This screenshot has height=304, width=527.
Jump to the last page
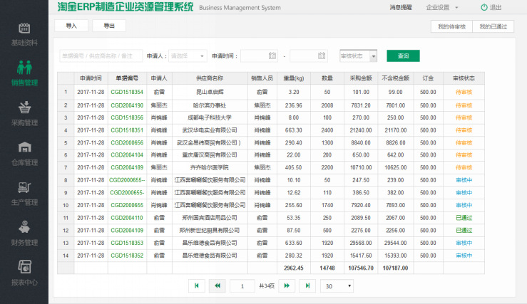pyautogui.click(x=308, y=285)
